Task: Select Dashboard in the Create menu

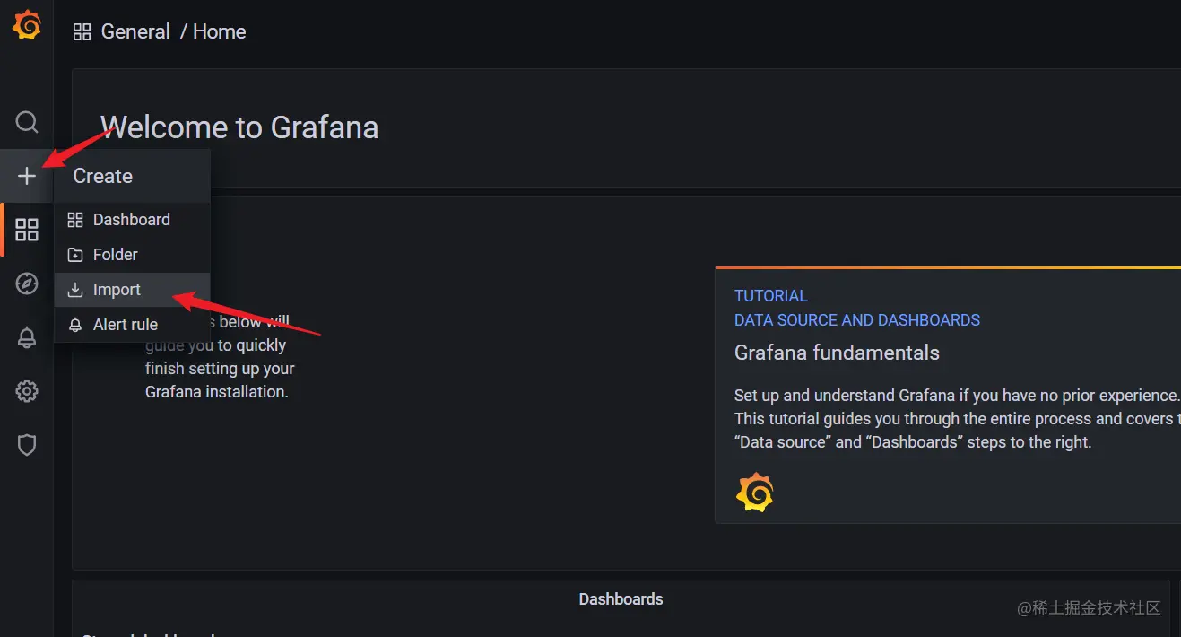Action: click(x=132, y=220)
